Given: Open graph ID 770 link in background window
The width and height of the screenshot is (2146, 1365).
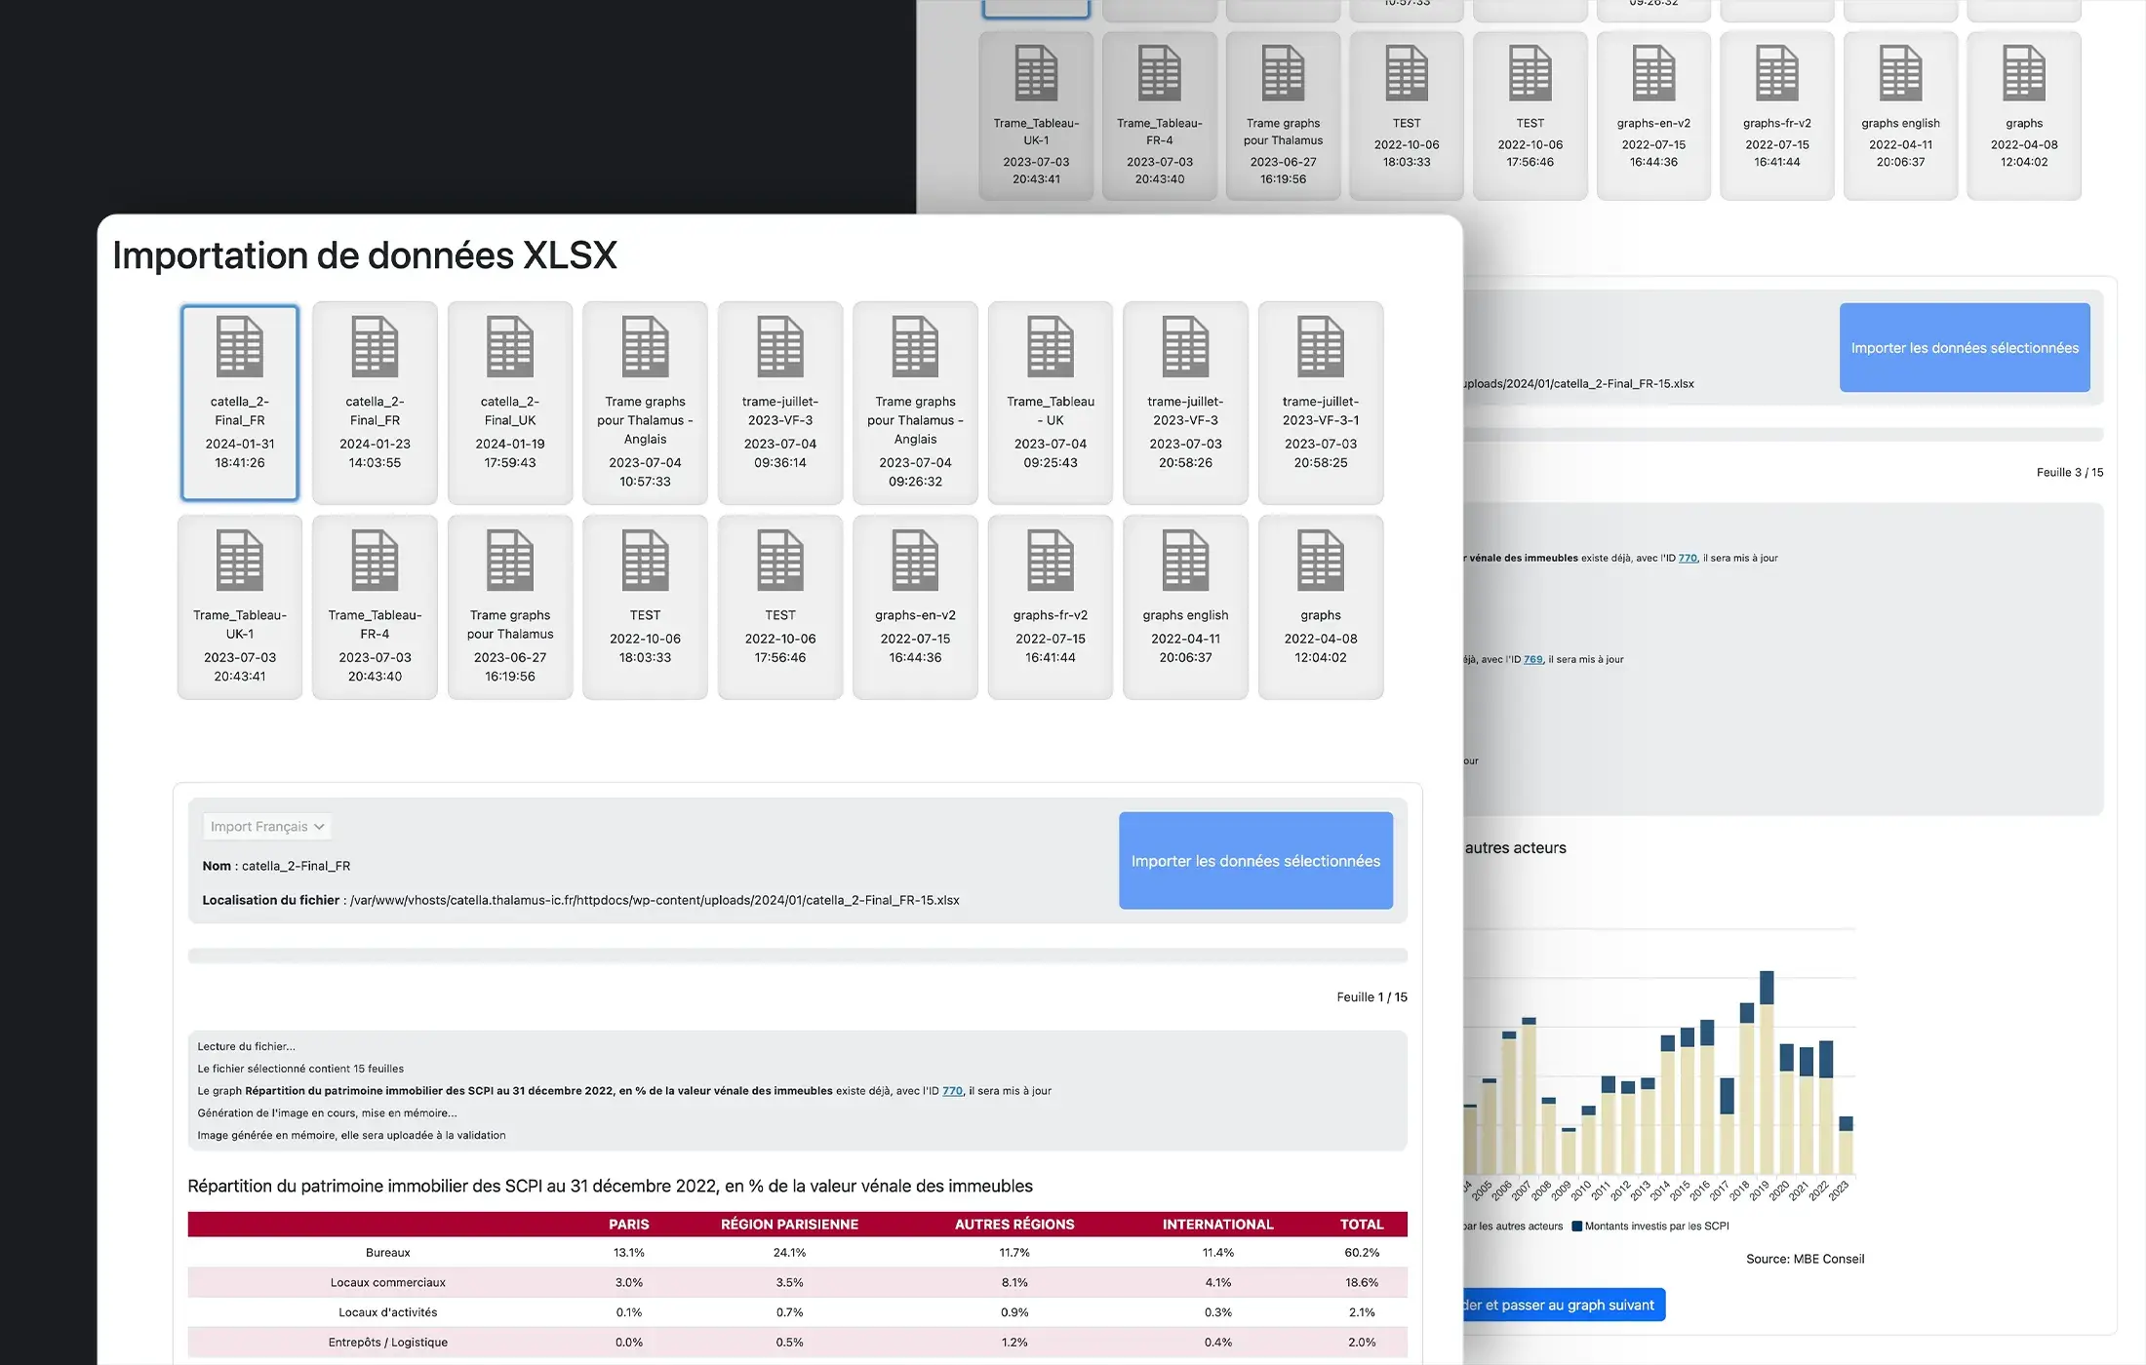Looking at the screenshot, I should (x=1688, y=559).
